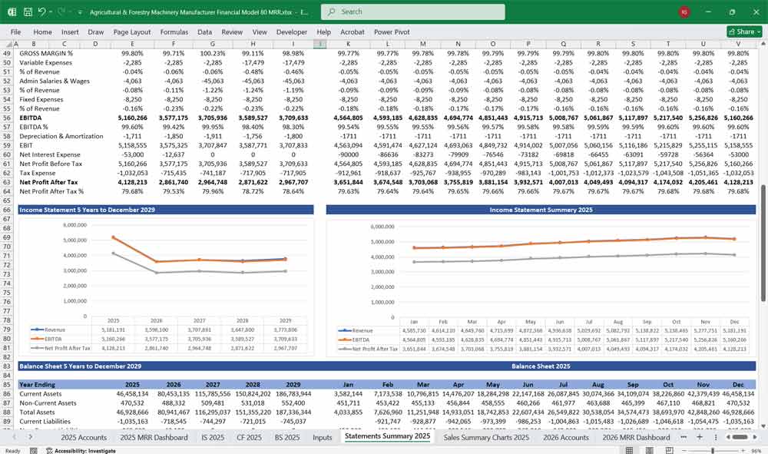The image size is (768, 454).
Task: Click the Redo icon
Action: pos(60,12)
